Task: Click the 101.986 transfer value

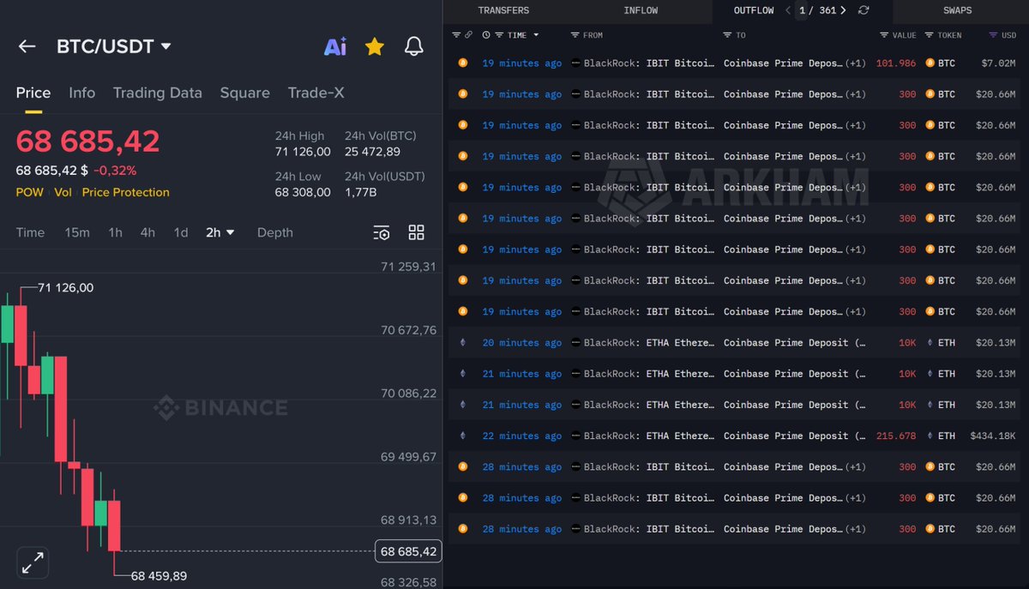Action: tap(896, 63)
